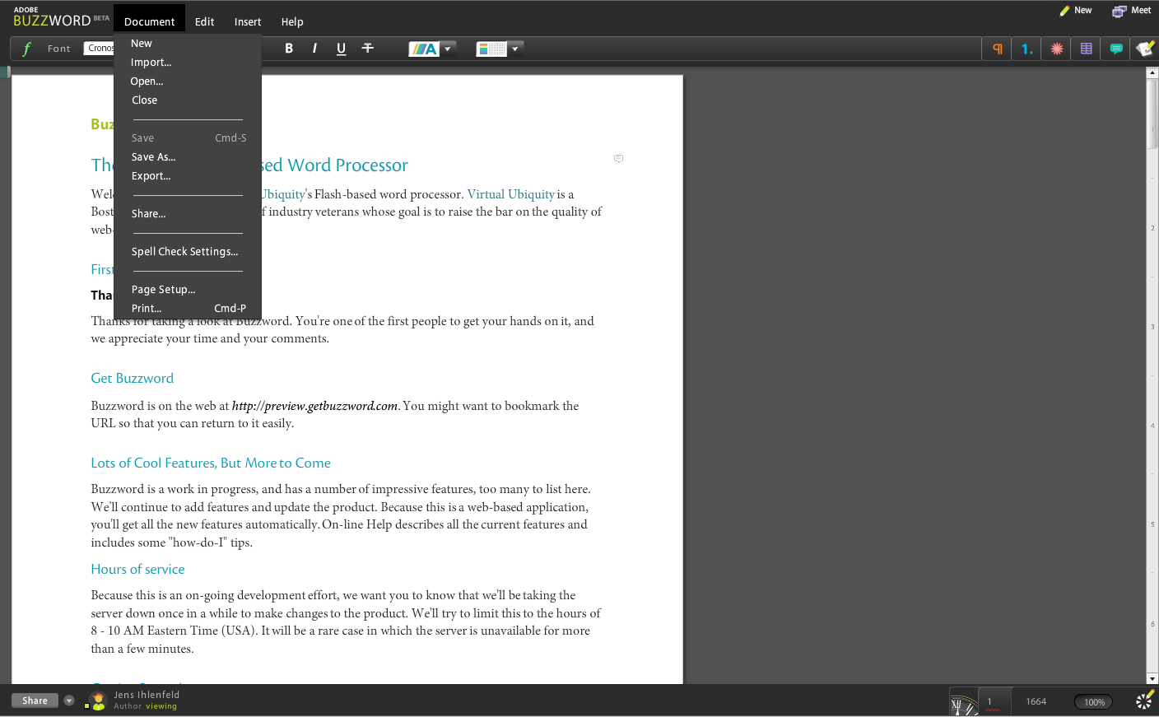Expand the highlight color dropdown arrow
The image size is (1159, 717).
515,48
